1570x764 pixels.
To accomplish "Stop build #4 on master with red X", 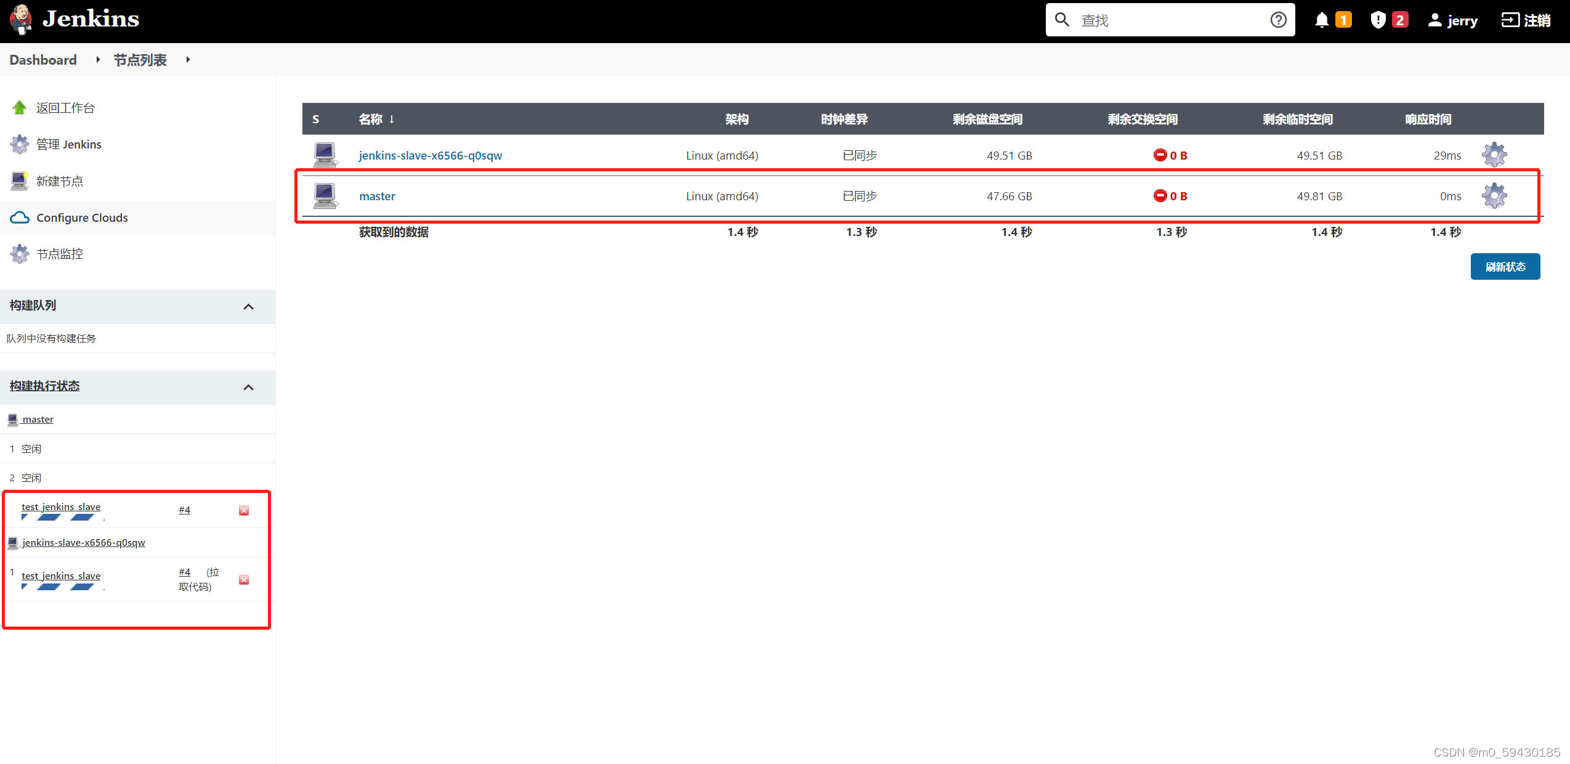I will [244, 510].
